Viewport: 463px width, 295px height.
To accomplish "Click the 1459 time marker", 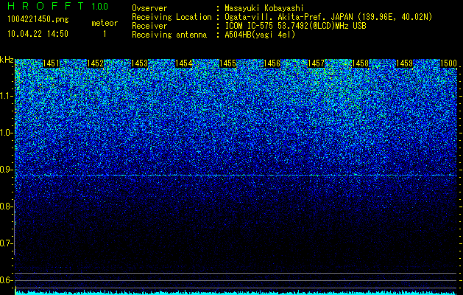I will [405, 63].
